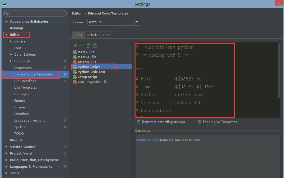Click the remove template minus icon

[82, 46]
